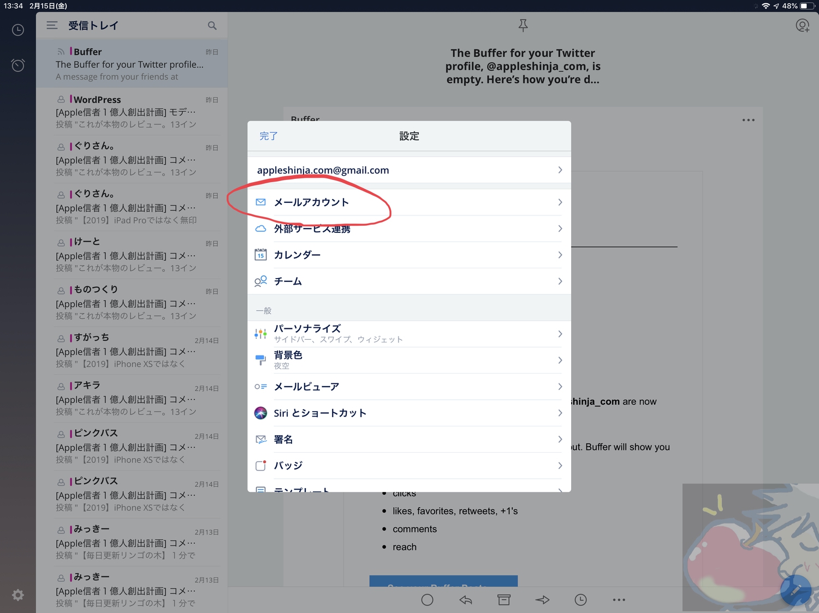Image resolution: width=819 pixels, height=613 pixels.
Task: Click the sliders icon beside パーソナライズ
Action: [x=261, y=334]
